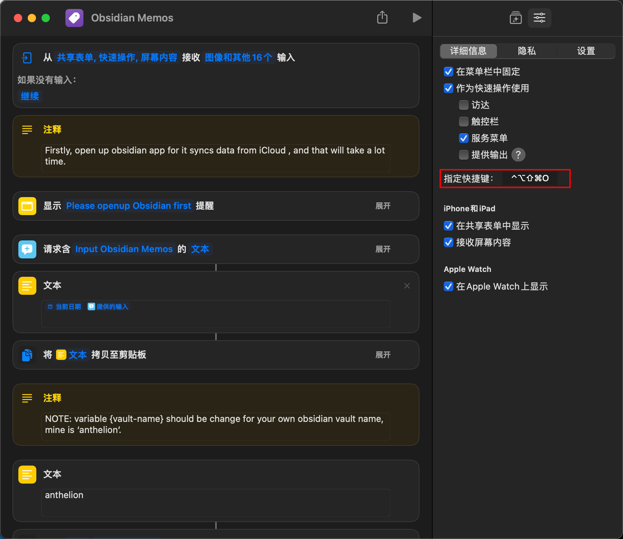Expand the Input Obsidian Memos request action
The height and width of the screenshot is (539, 623).
[383, 249]
